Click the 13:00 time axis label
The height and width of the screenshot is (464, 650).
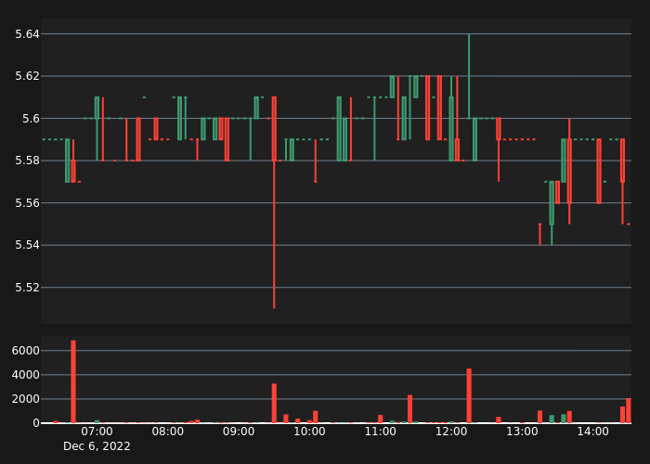point(522,432)
